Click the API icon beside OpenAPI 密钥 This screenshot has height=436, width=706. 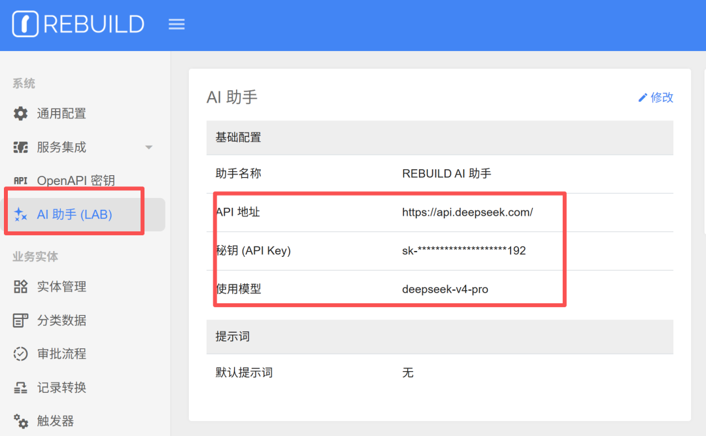point(20,180)
